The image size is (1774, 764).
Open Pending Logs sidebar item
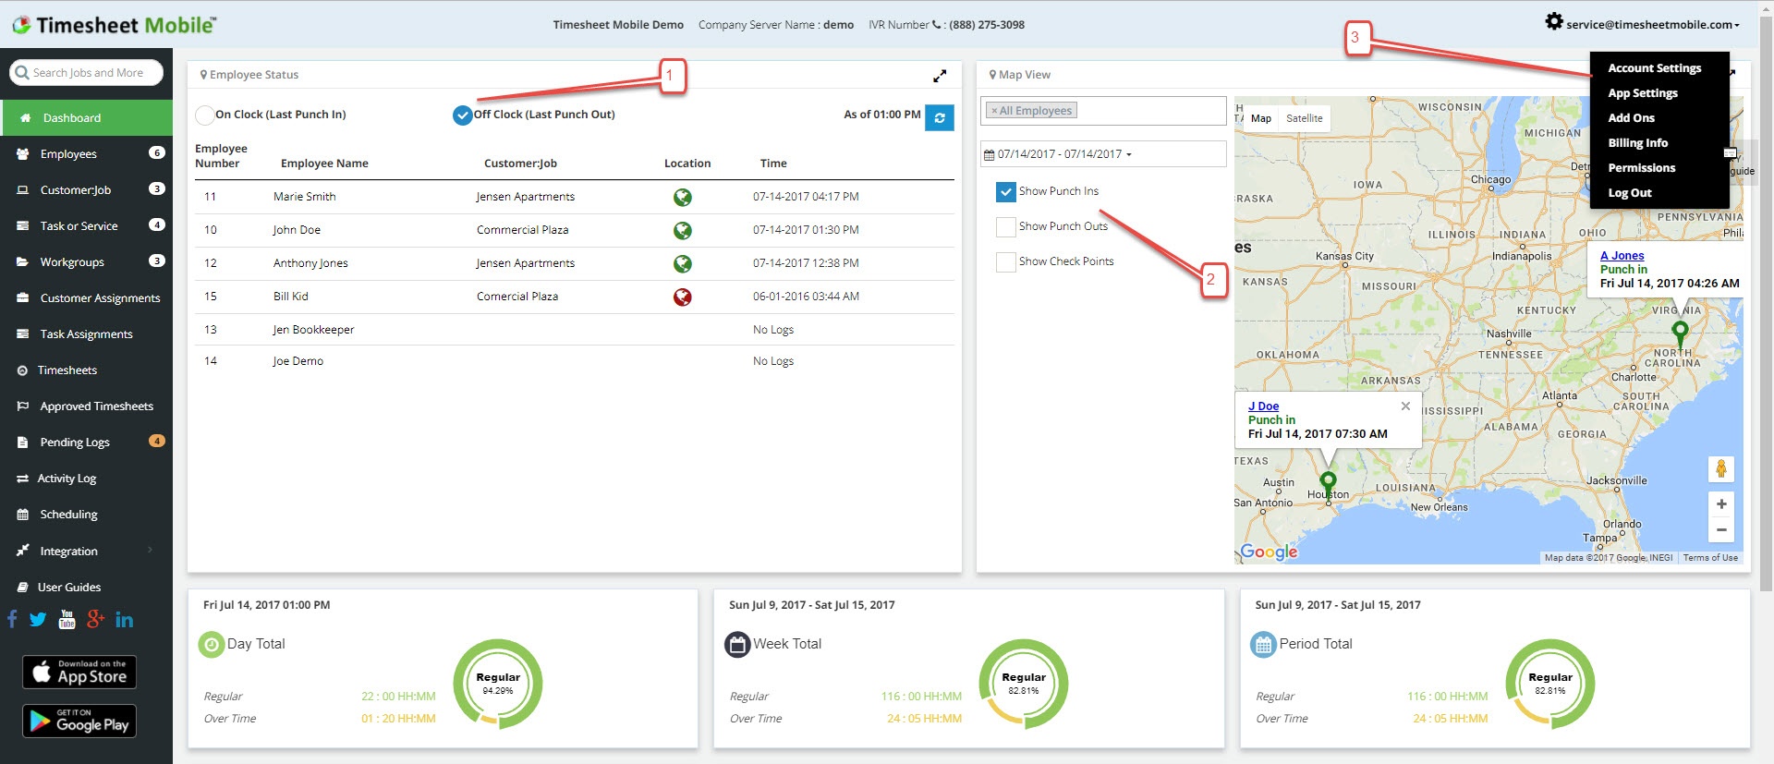(86, 442)
